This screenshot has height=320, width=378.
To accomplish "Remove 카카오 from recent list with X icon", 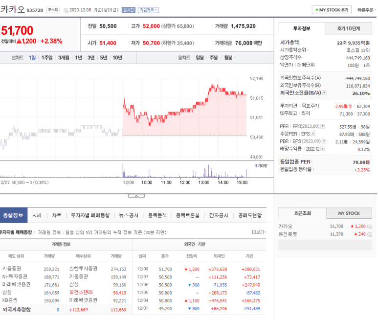I will click(x=369, y=227).
